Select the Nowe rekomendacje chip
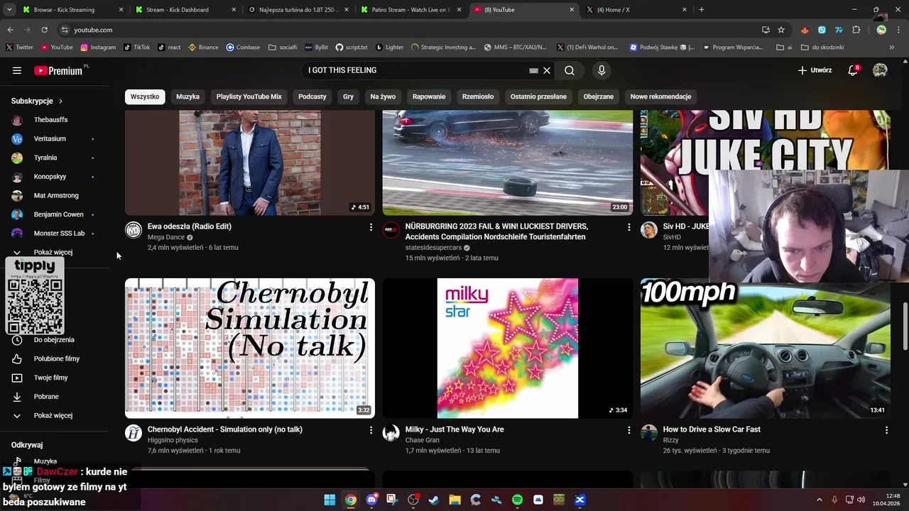The image size is (909, 511). [660, 97]
